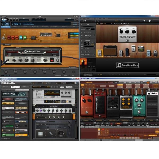Click the guitar input icon in TH2 chain
This screenshot has height=159, width=159.
tap(4, 37)
